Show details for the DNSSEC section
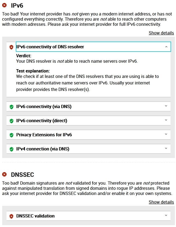Screen dimensions: 176x227 161,202
